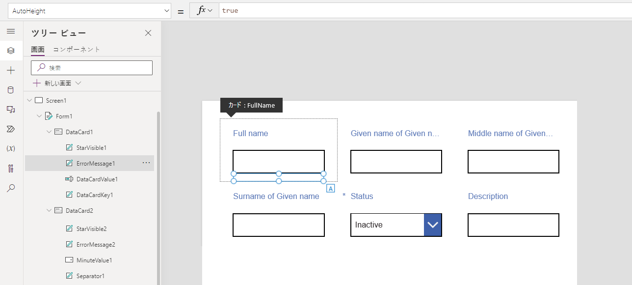Click the Description input box

point(513,225)
